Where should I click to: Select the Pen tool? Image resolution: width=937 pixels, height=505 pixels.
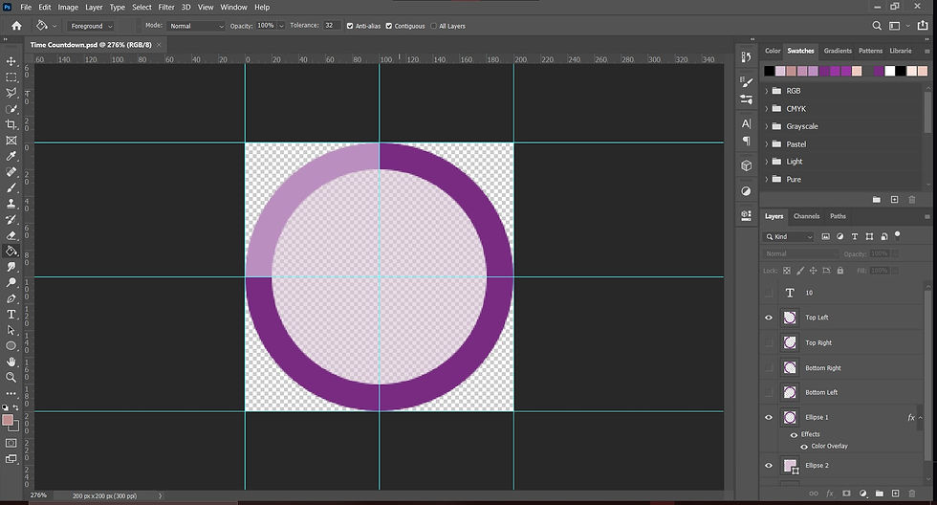(x=11, y=298)
